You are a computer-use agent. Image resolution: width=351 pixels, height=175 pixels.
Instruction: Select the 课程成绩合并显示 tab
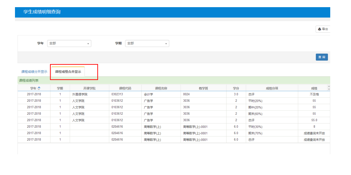[x=68, y=72]
